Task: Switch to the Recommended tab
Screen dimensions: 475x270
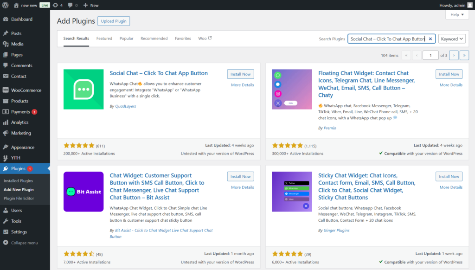Action: (154, 39)
